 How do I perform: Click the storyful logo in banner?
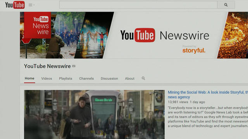point(194,50)
